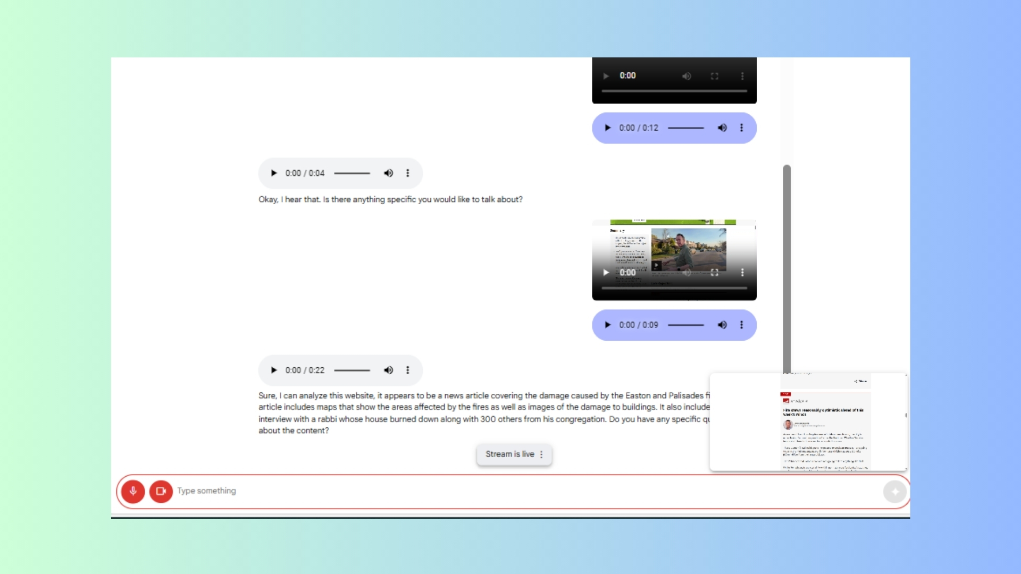Screen dimensions: 1021x574
Task: Mute the 0:04 audio clip
Action: 389,173
